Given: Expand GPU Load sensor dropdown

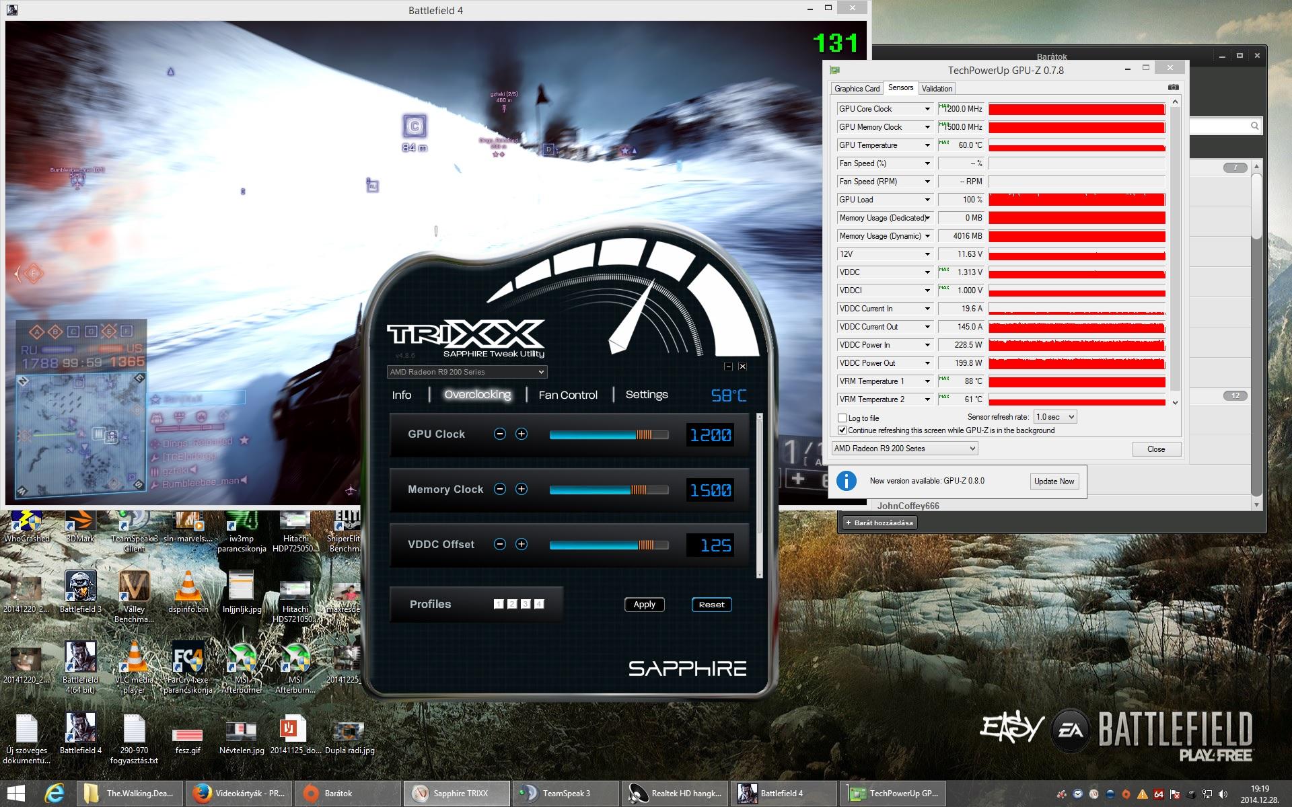Looking at the screenshot, I should pos(927,200).
